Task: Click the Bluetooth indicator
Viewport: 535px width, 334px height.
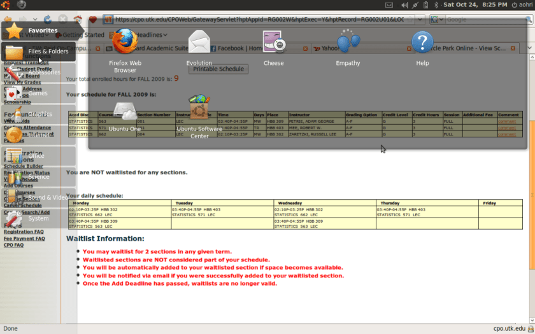Action: coord(436,5)
